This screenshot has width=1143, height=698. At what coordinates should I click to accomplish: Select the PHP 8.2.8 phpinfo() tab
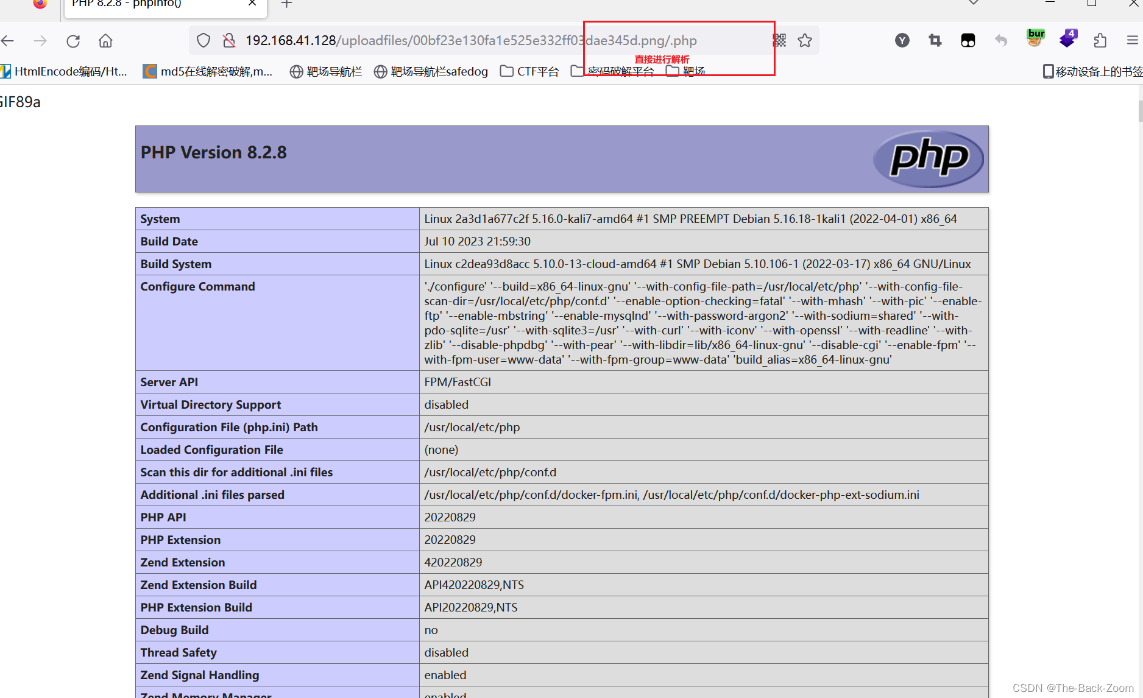pos(165,7)
